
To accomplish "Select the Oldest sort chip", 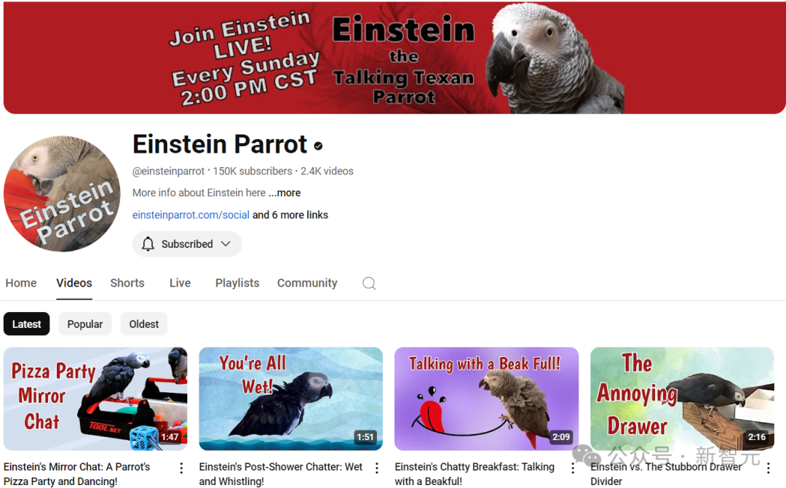I will pyautogui.click(x=144, y=324).
